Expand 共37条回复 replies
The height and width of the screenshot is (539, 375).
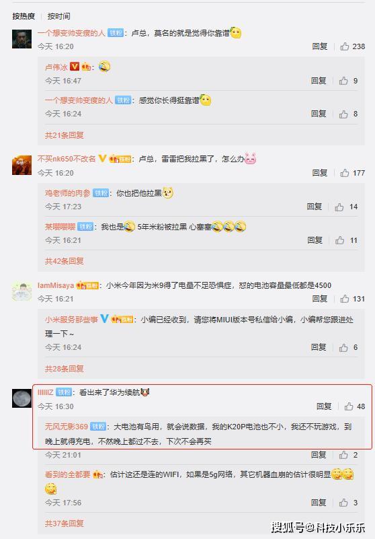65,524
